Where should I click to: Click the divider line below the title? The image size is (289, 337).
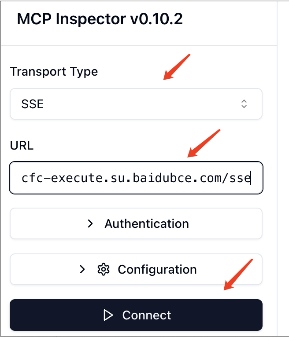[138, 45]
